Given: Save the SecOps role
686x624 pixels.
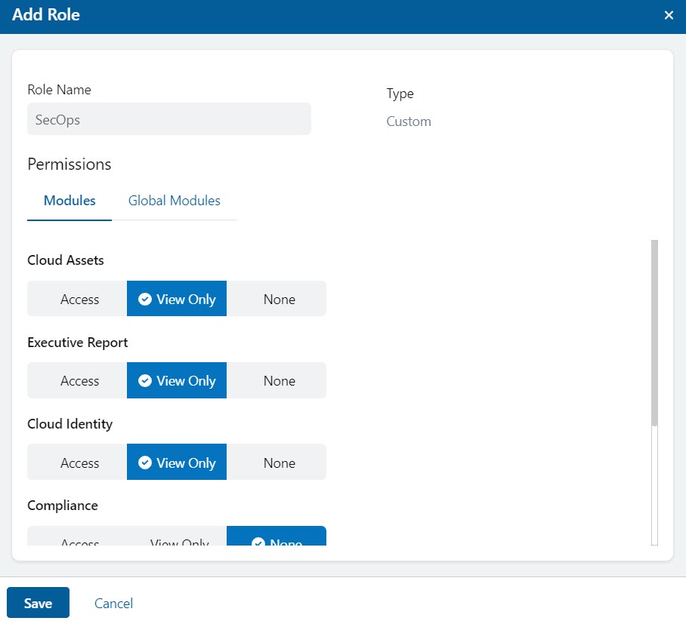Looking at the screenshot, I should click(38, 603).
